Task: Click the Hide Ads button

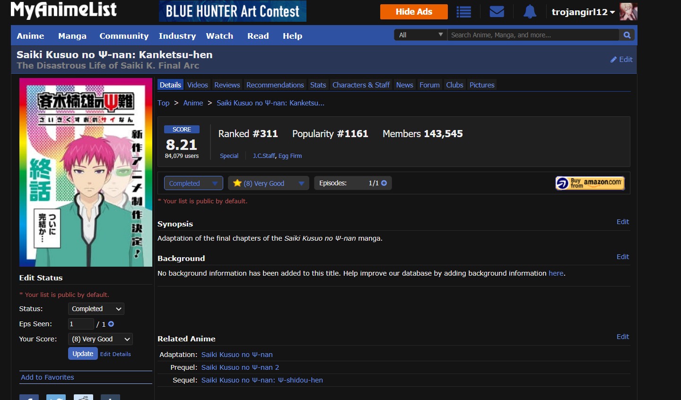Action: (x=414, y=12)
